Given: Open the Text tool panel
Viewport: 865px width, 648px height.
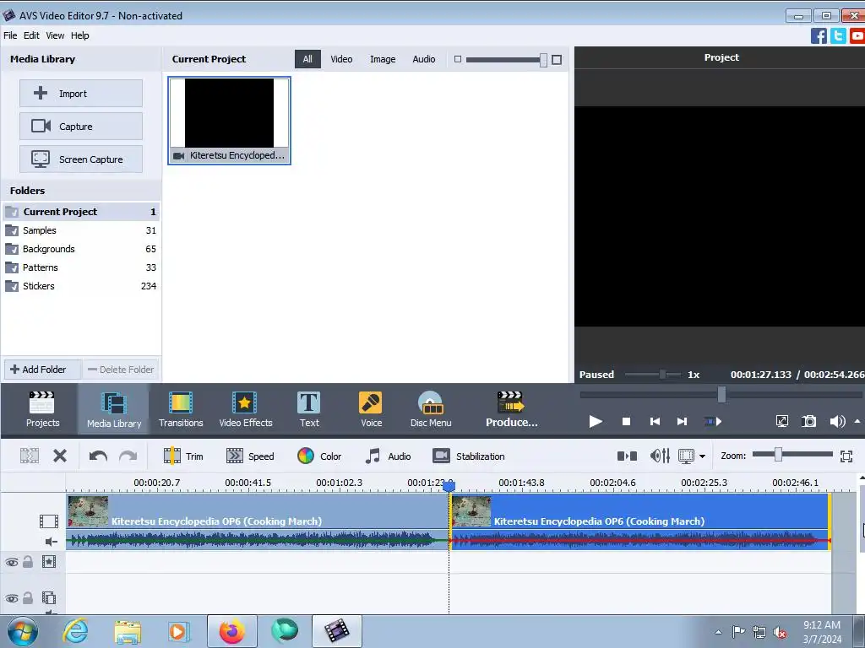Looking at the screenshot, I should (309, 409).
